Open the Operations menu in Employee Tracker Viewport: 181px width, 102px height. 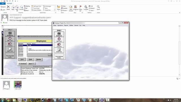coord(60,25)
